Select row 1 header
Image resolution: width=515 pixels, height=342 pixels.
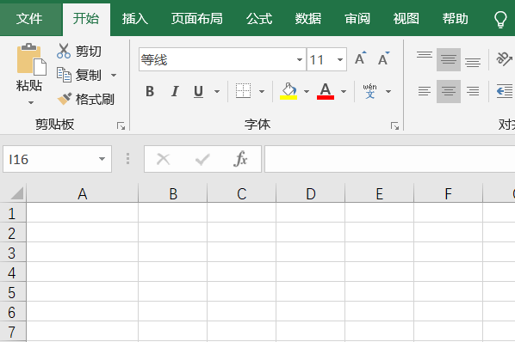[12, 213]
